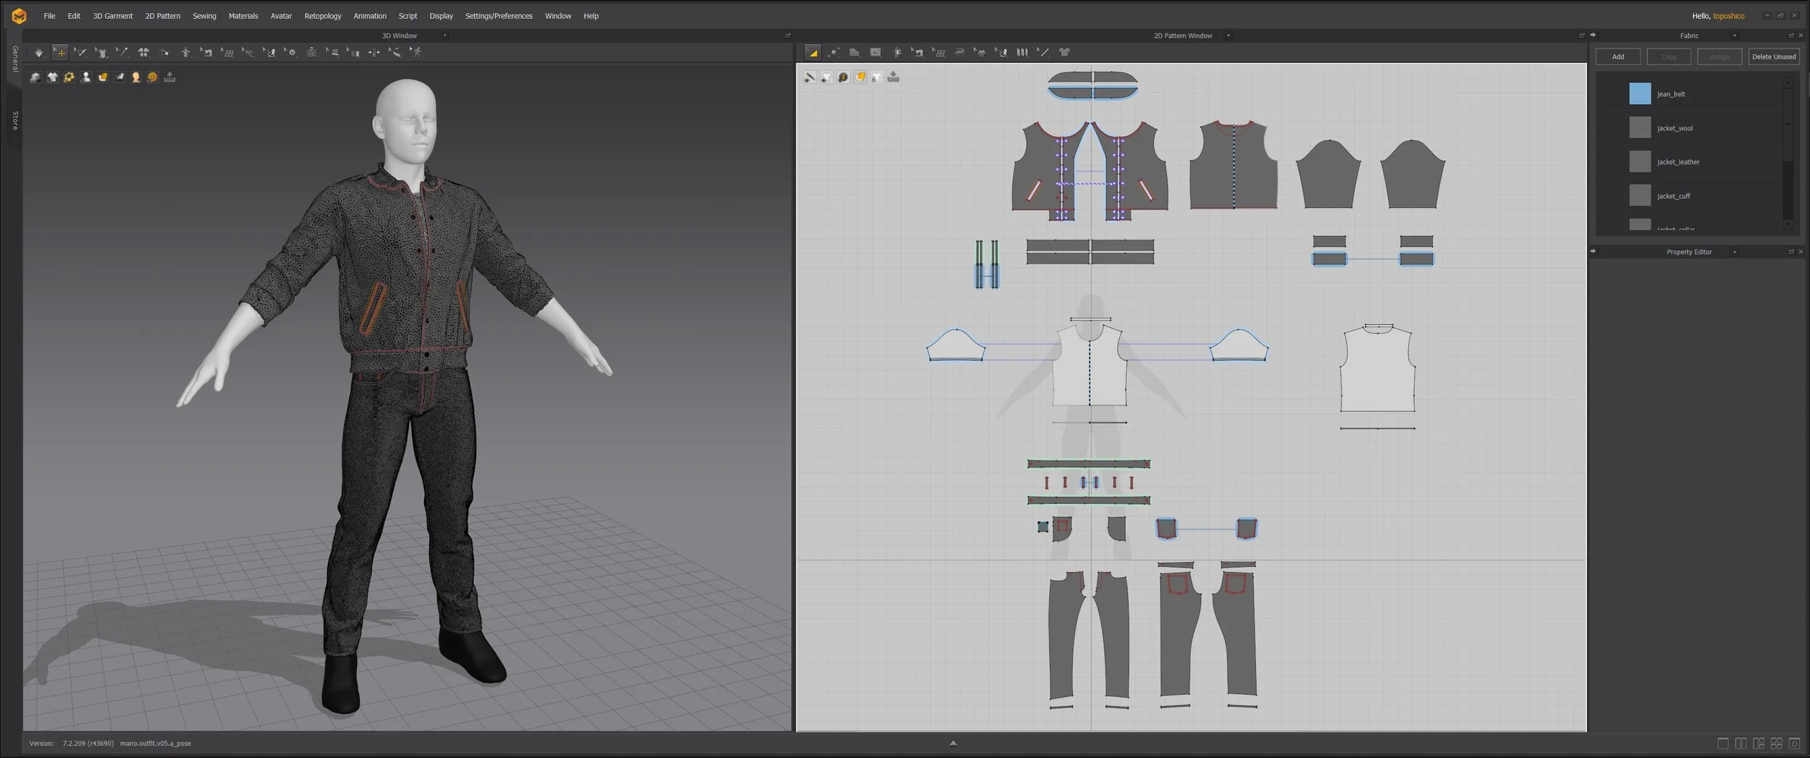Open the Settings/Preferences menu
1810x758 pixels.
coord(499,16)
